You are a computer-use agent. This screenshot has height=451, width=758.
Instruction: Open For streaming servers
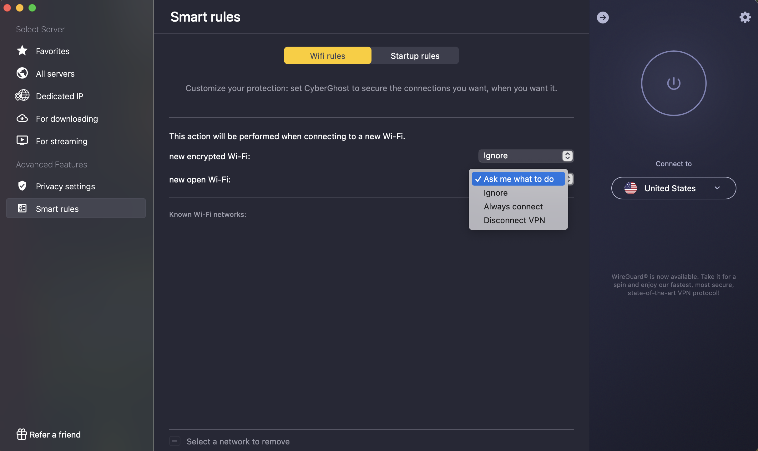[61, 141]
